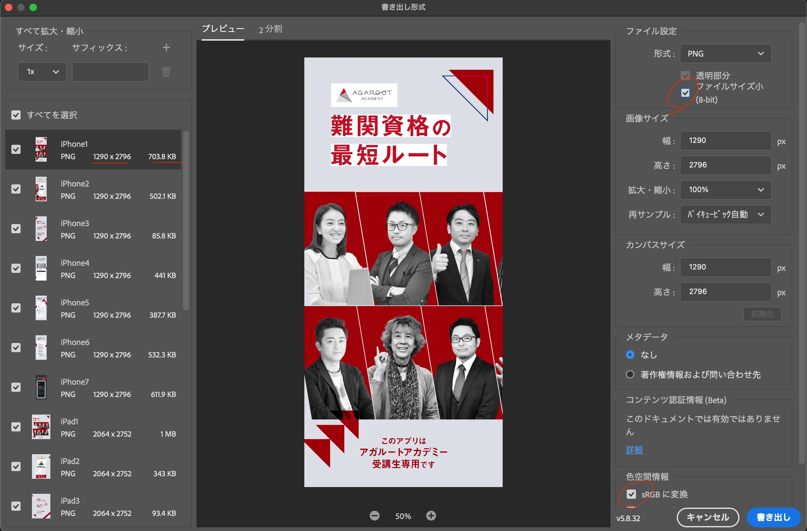This screenshot has height=531, width=807.
Task: Switch to the 2 分割 tab
Action: (270, 29)
